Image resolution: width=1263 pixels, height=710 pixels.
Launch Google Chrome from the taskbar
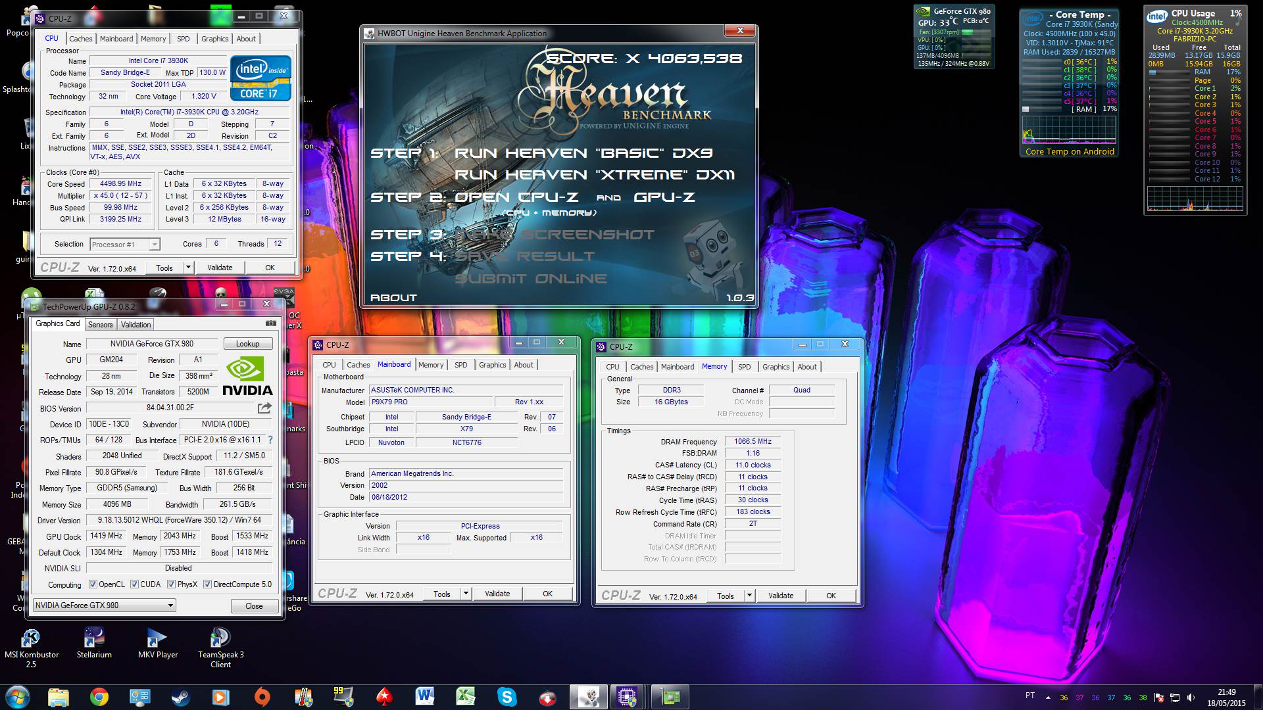(99, 697)
